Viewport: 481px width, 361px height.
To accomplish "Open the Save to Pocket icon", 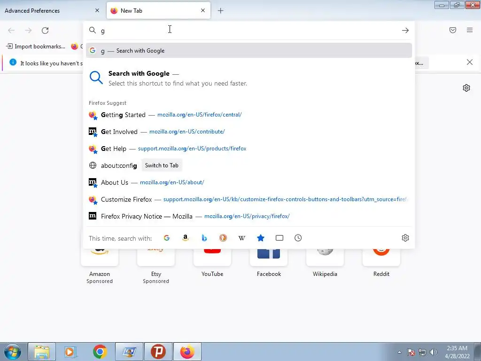I will [x=453, y=30].
